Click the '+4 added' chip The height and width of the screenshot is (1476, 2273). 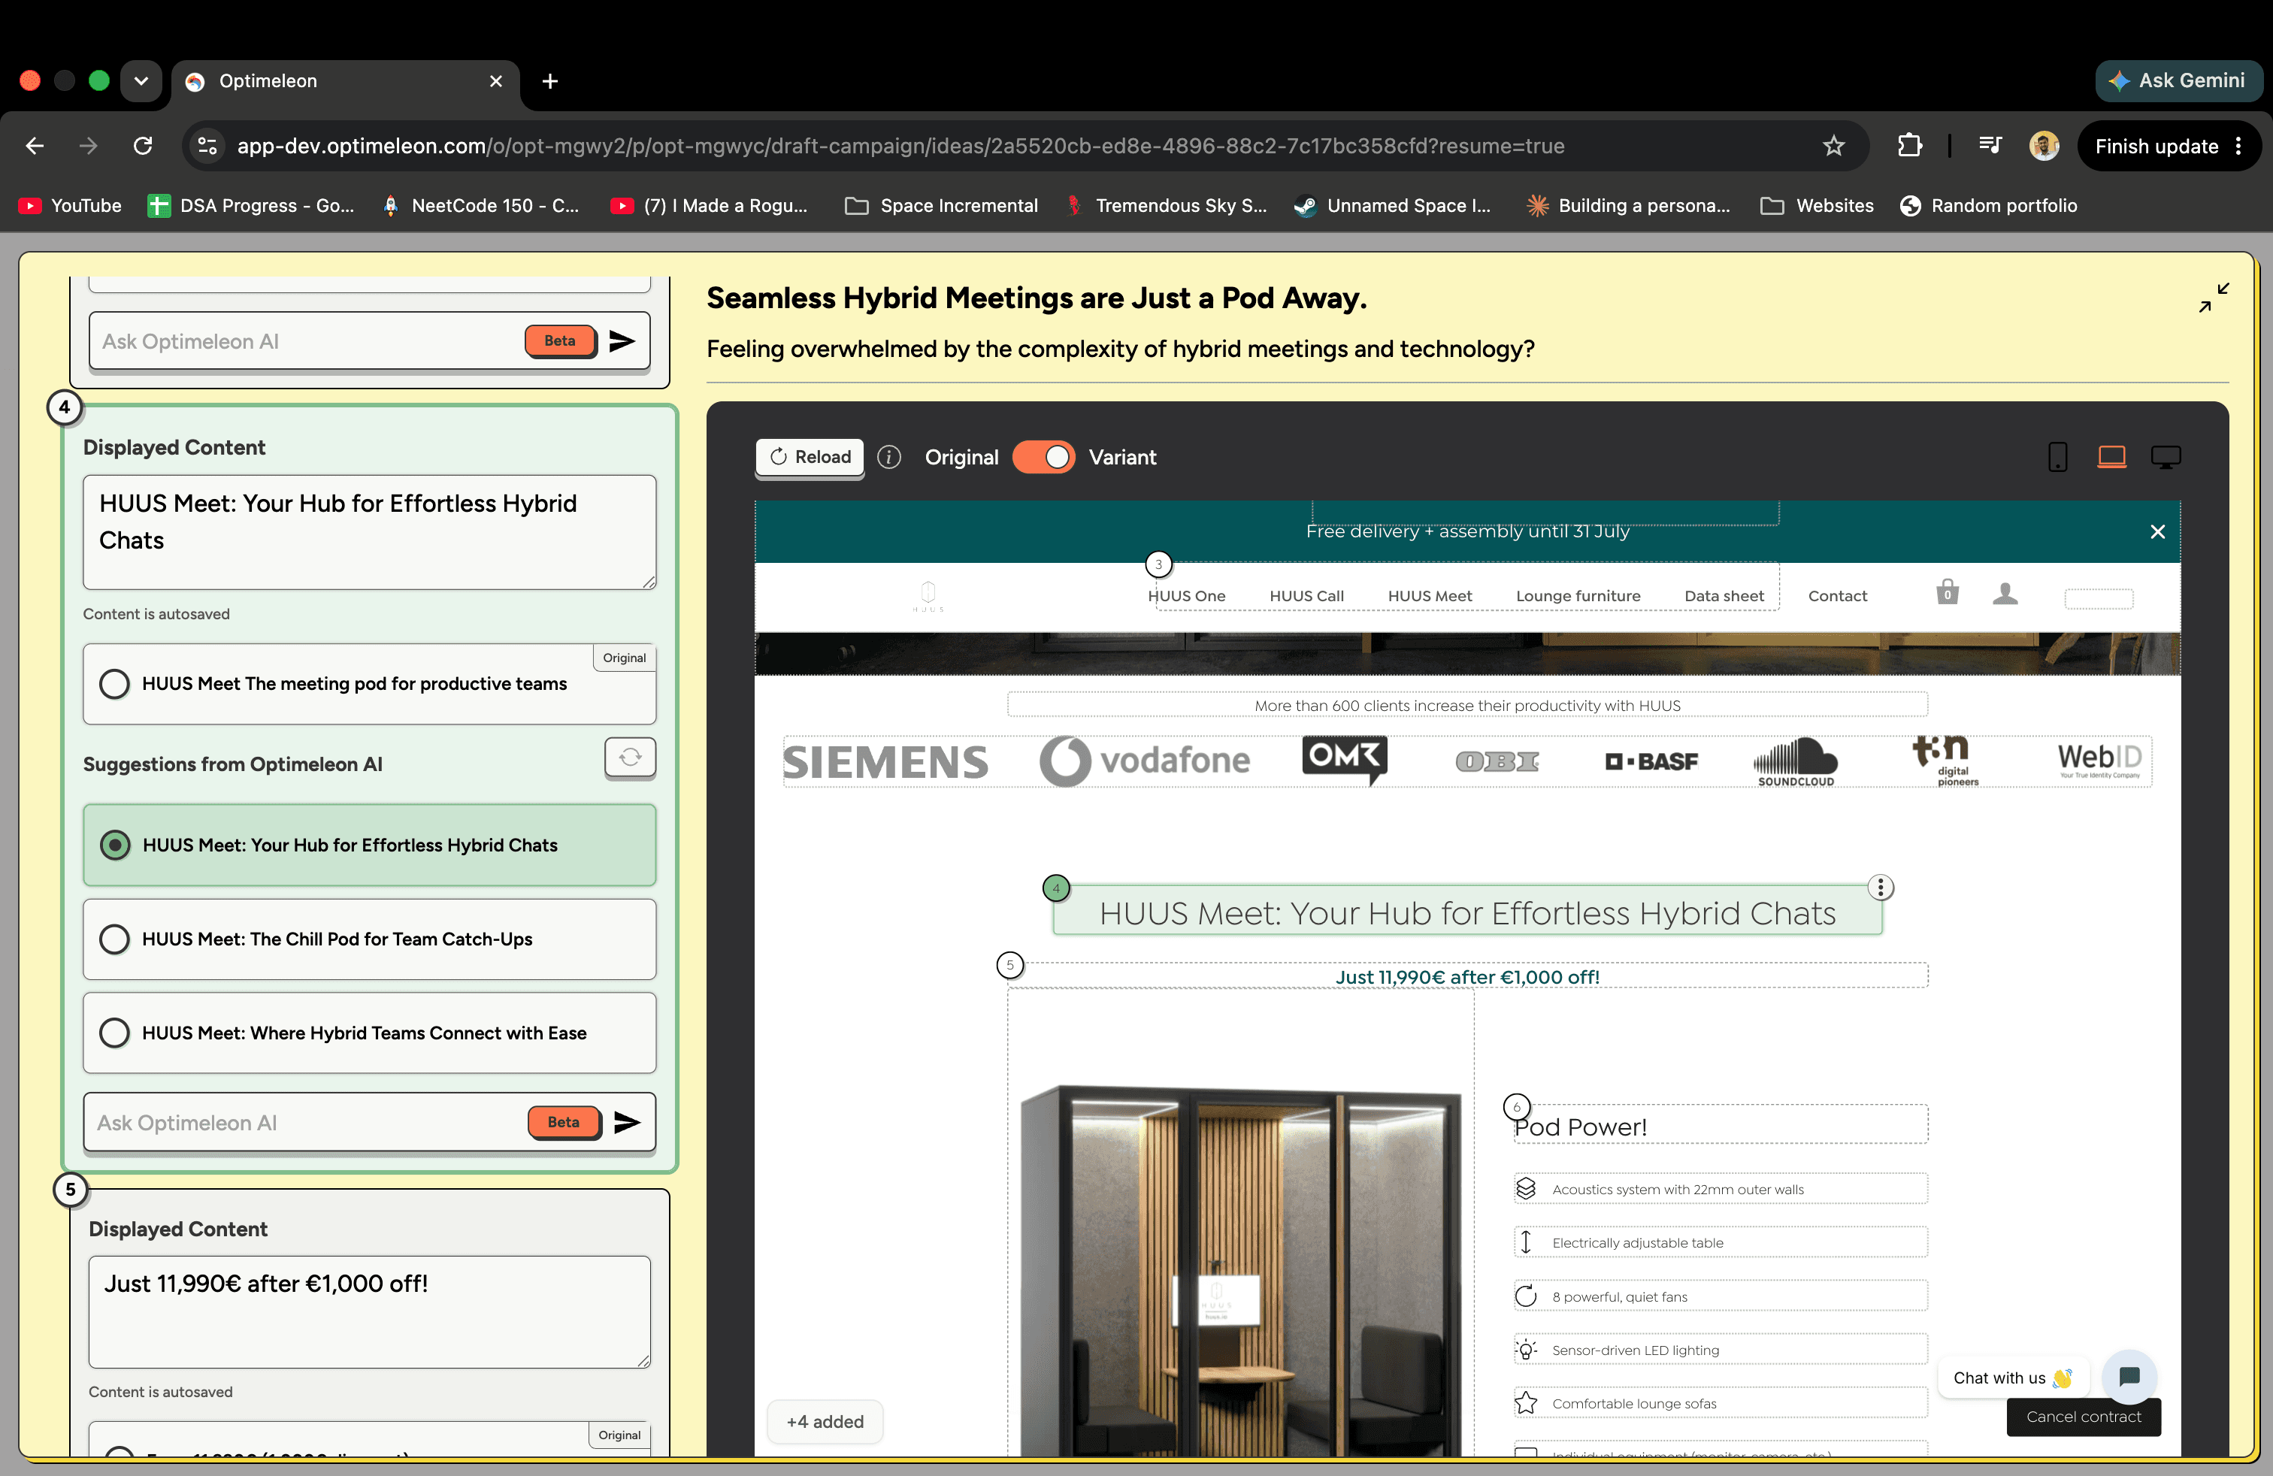coord(825,1422)
